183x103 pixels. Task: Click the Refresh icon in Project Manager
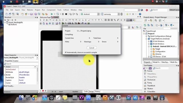pyautogui.click(x=145, y=25)
